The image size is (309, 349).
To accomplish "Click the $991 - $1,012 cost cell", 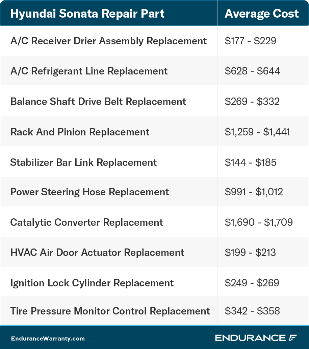I will 254,192.
